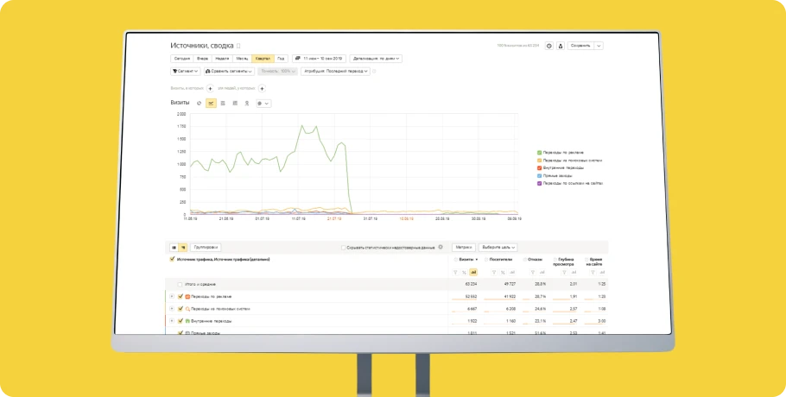Open the 'Детализация: по дням' dropdown

click(x=377, y=59)
